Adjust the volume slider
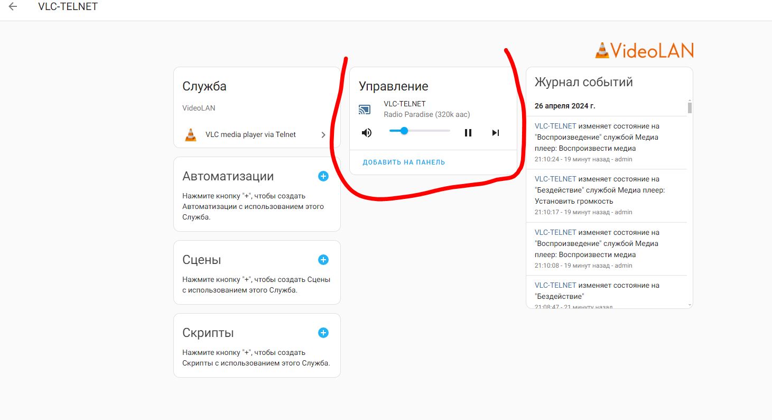This screenshot has height=420, width=772. [x=420, y=131]
